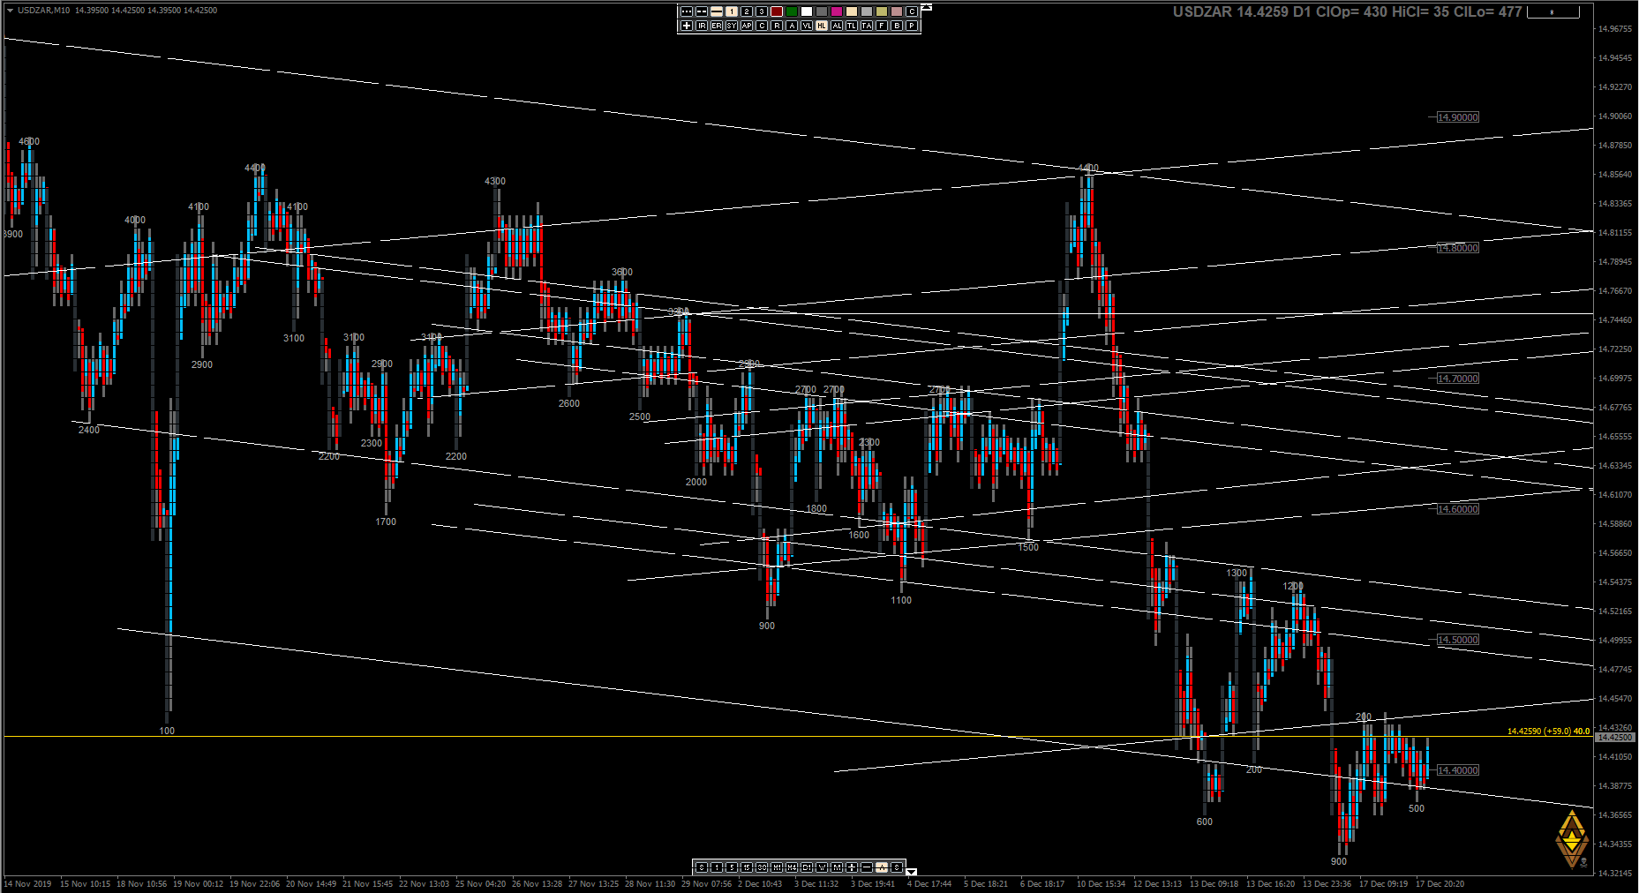Pick the white color swatch

coord(807,11)
